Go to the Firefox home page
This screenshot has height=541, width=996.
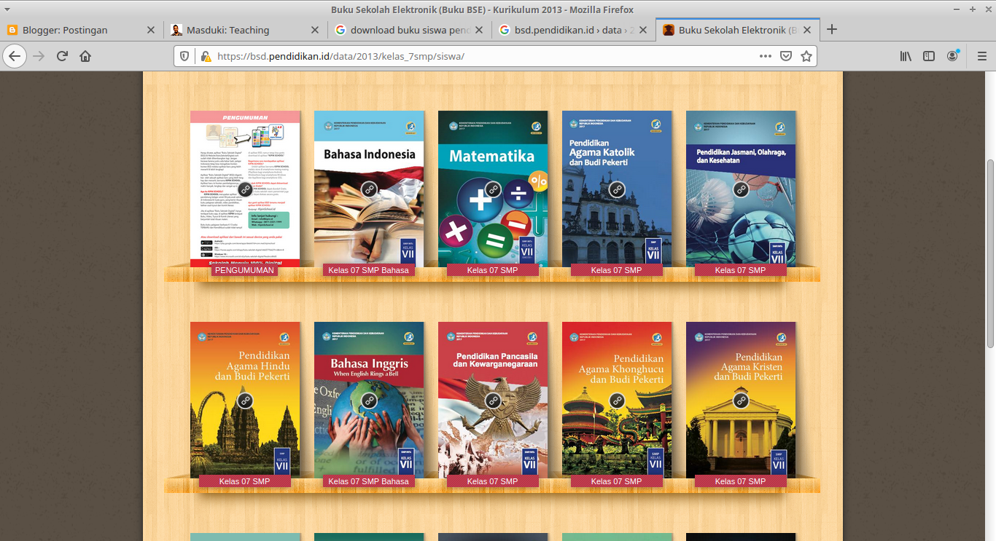coord(85,56)
